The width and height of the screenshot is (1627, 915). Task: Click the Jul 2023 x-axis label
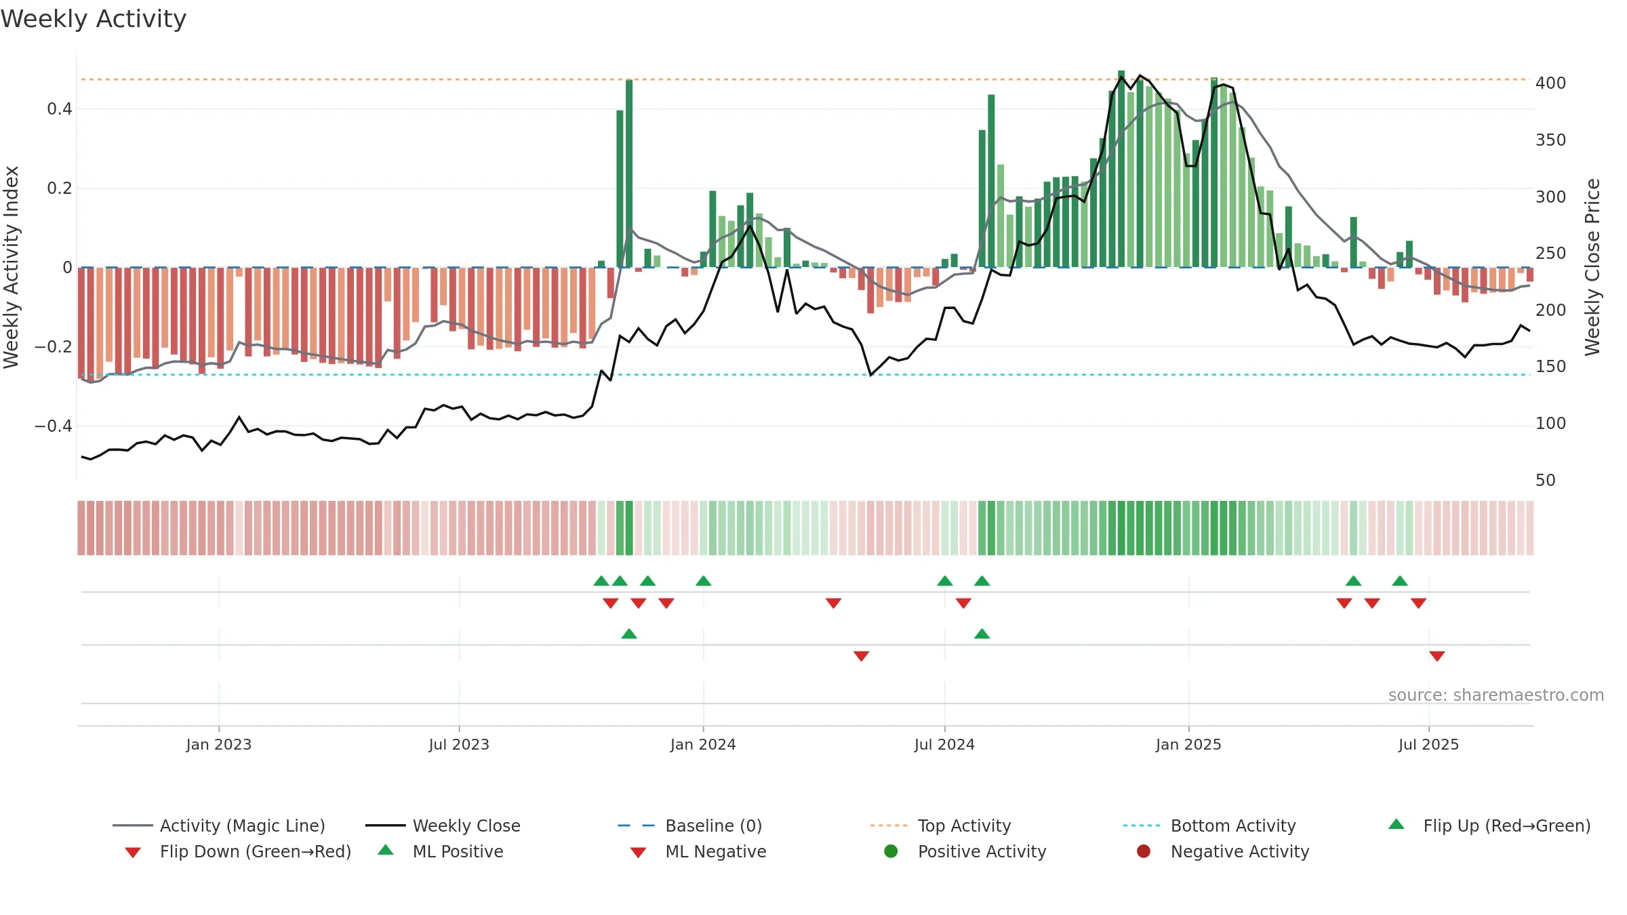(x=459, y=744)
